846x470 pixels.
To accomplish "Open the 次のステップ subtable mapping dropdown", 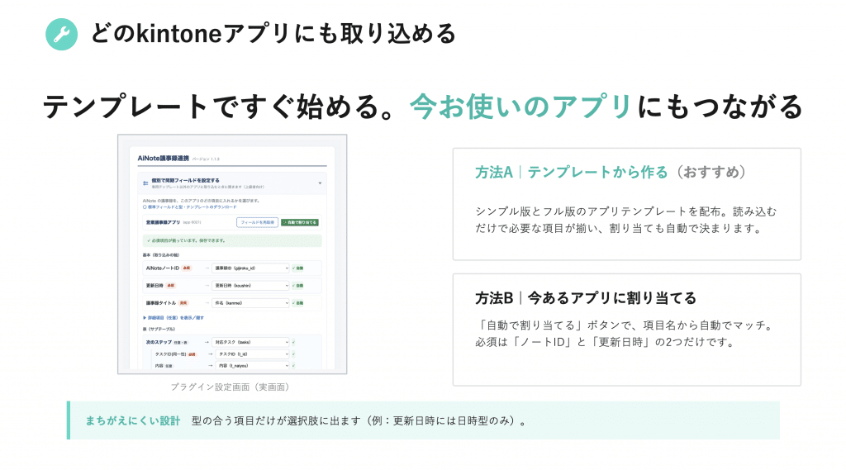I will pos(251,342).
